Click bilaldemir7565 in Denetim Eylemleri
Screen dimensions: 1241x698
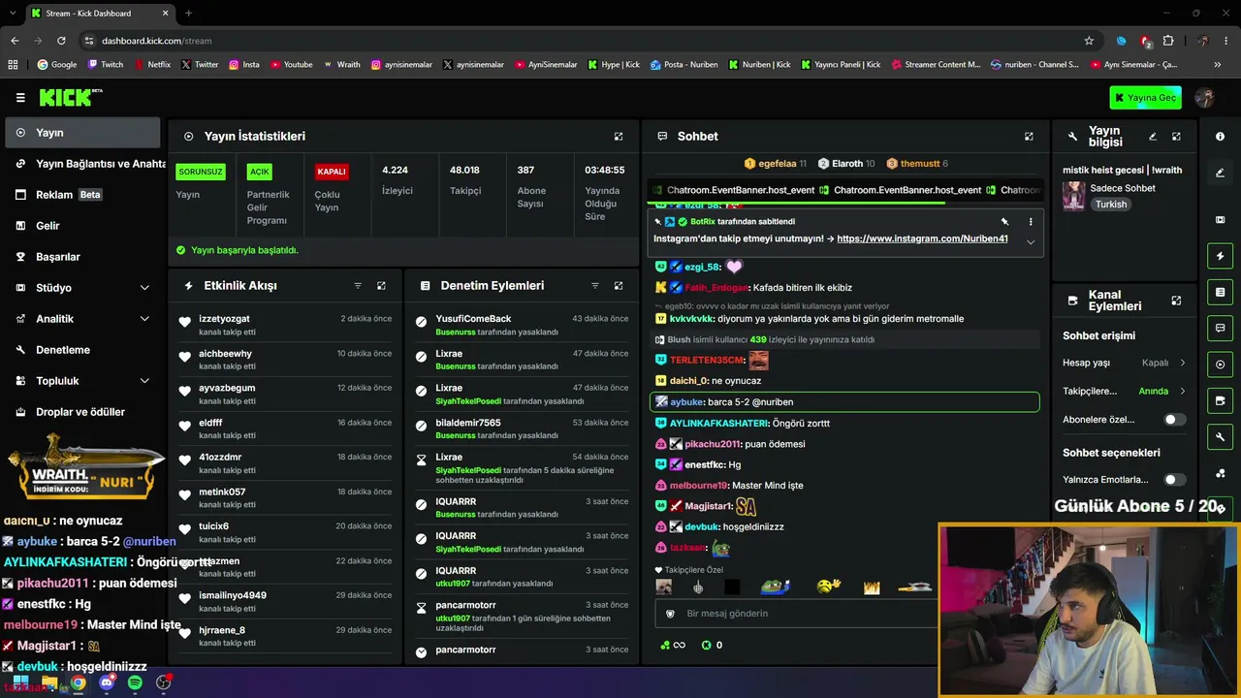(468, 423)
